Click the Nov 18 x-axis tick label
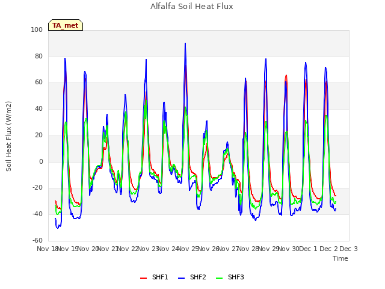The height and width of the screenshot is (289, 385). [47, 249]
